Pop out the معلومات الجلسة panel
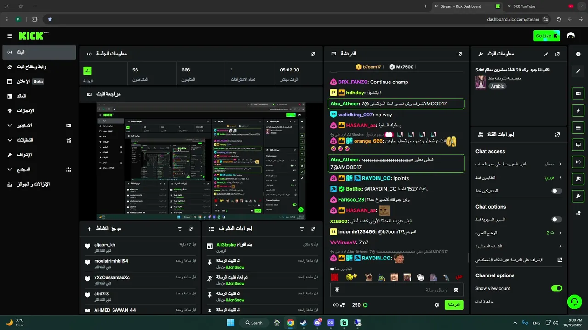The width and height of the screenshot is (588, 330). (313, 54)
